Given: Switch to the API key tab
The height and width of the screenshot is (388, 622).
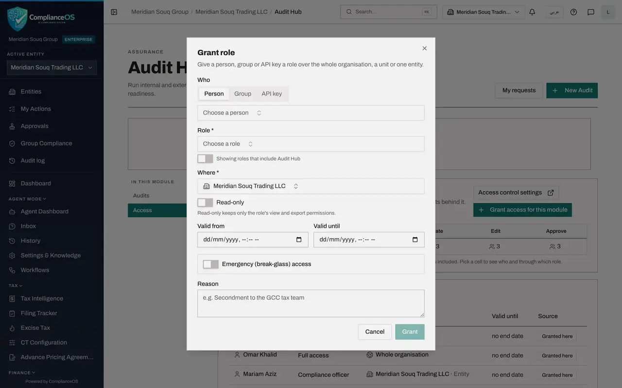Looking at the screenshot, I should click(x=272, y=94).
